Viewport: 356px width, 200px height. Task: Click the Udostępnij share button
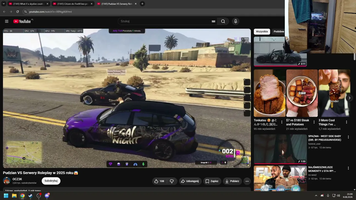(190, 181)
